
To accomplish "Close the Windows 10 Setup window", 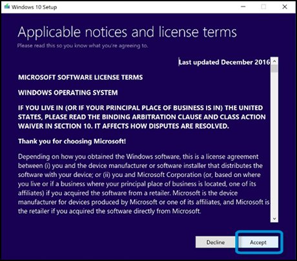I will (285, 6).
